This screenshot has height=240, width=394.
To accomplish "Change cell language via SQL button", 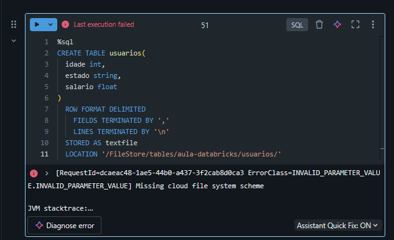I will [297, 25].
